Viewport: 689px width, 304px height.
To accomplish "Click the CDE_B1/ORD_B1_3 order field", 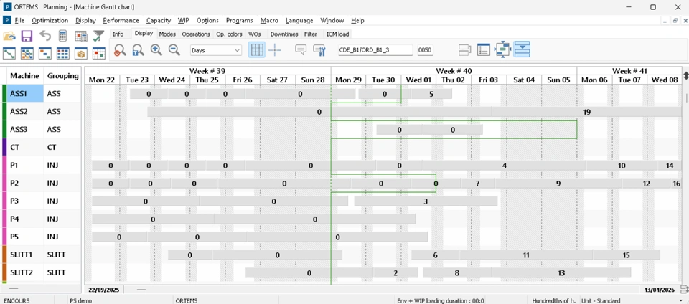I will pyautogui.click(x=375, y=50).
